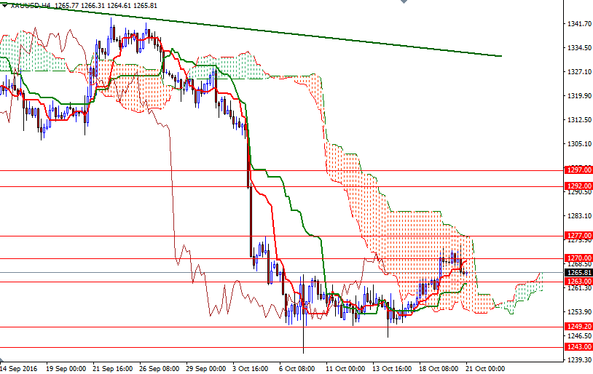This screenshot has height=374, width=593.
Task: Click the 1297.00 red price label
Action: (578, 170)
